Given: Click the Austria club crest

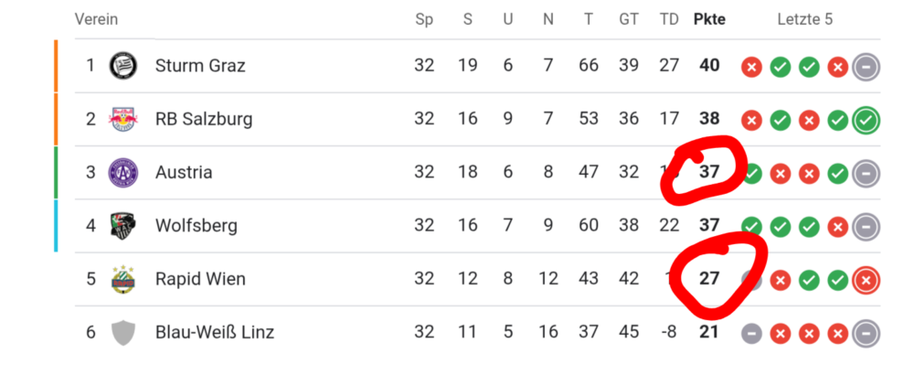Looking at the screenshot, I should [122, 172].
